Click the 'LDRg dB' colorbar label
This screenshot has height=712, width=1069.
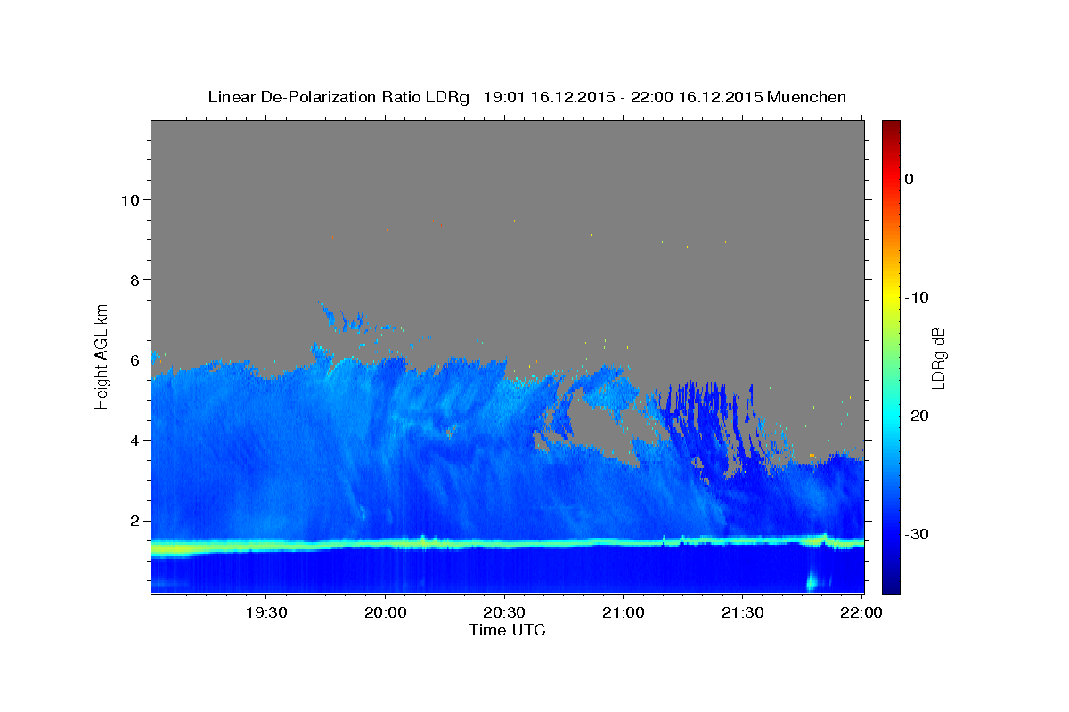click(938, 358)
